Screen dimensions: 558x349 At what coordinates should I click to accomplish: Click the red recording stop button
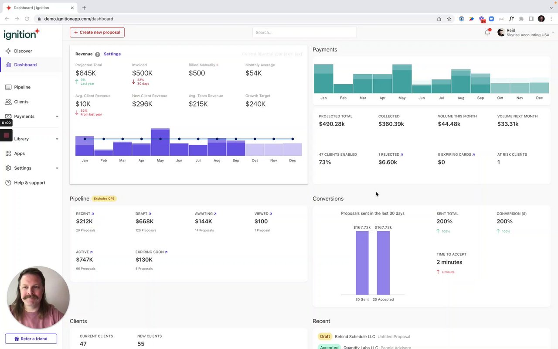[x=6, y=135]
